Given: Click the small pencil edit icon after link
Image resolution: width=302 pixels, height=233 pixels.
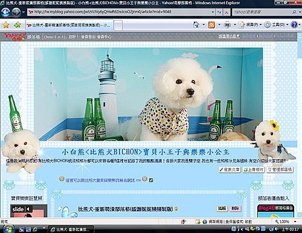Looking at the screenshot, I should (x=151, y=180).
